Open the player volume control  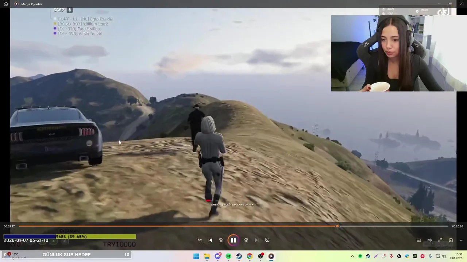click(429, 240)
